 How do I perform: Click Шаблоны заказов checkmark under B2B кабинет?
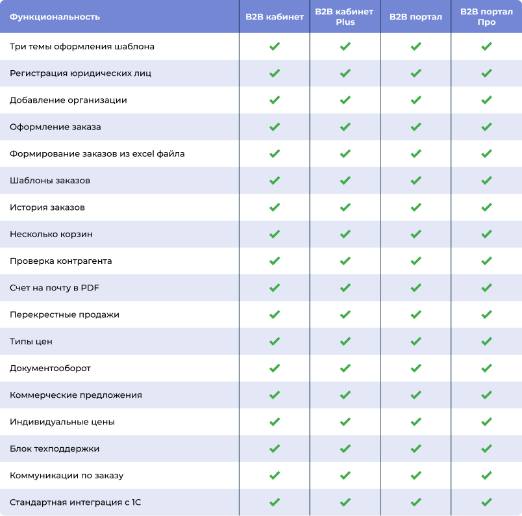275,181
